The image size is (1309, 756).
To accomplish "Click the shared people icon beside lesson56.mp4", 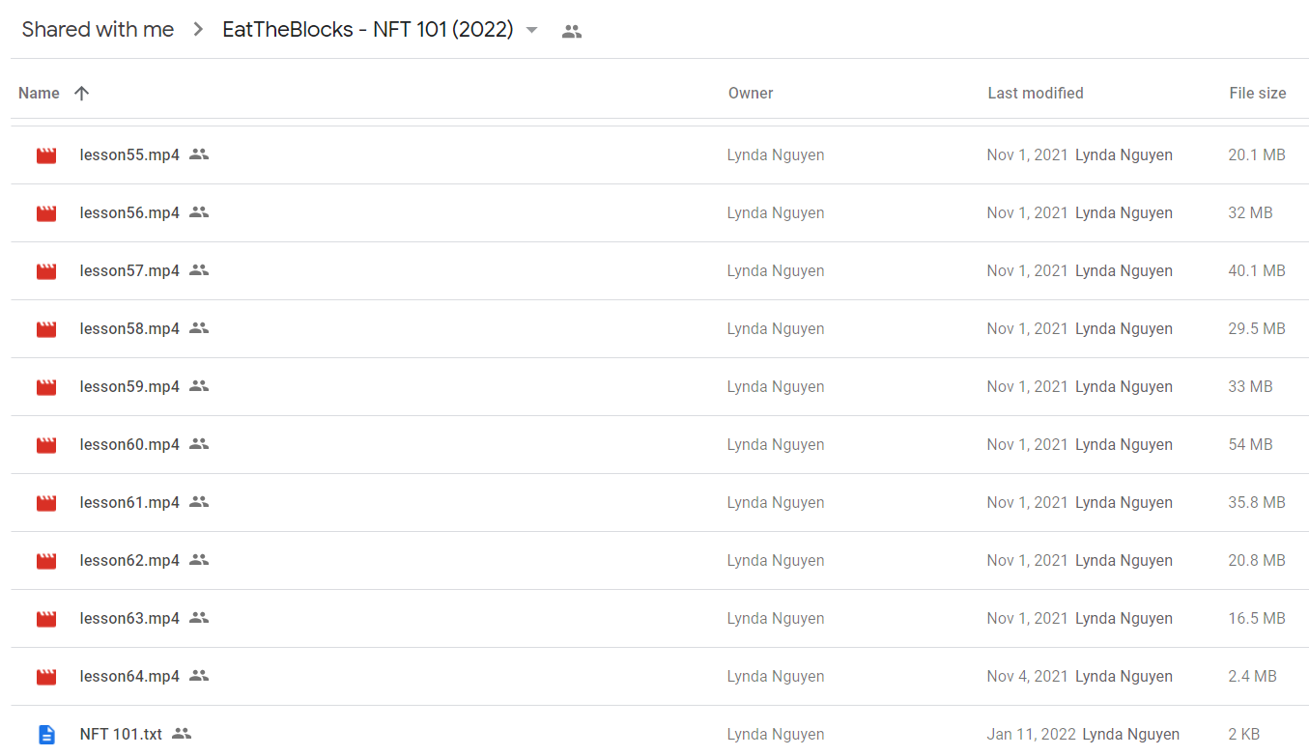I will pyautogui.click(x=199, y=212).
